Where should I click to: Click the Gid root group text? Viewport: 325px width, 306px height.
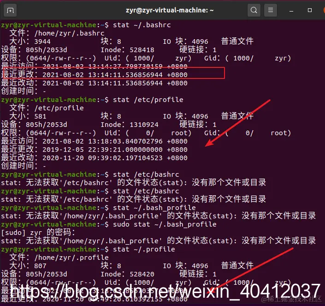[x=281, y=133]
